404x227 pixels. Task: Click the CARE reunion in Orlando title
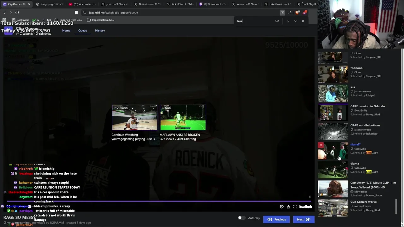pyautogui.click(x=367, y=106)
